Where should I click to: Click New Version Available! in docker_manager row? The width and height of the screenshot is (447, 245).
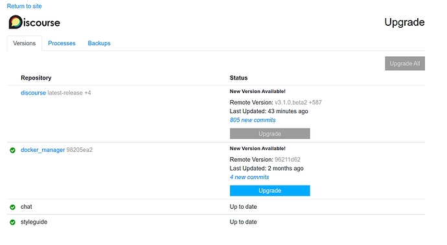pyautogui.click(x=257, y=149)
